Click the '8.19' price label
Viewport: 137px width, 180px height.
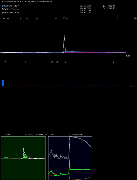coord(128,56)
